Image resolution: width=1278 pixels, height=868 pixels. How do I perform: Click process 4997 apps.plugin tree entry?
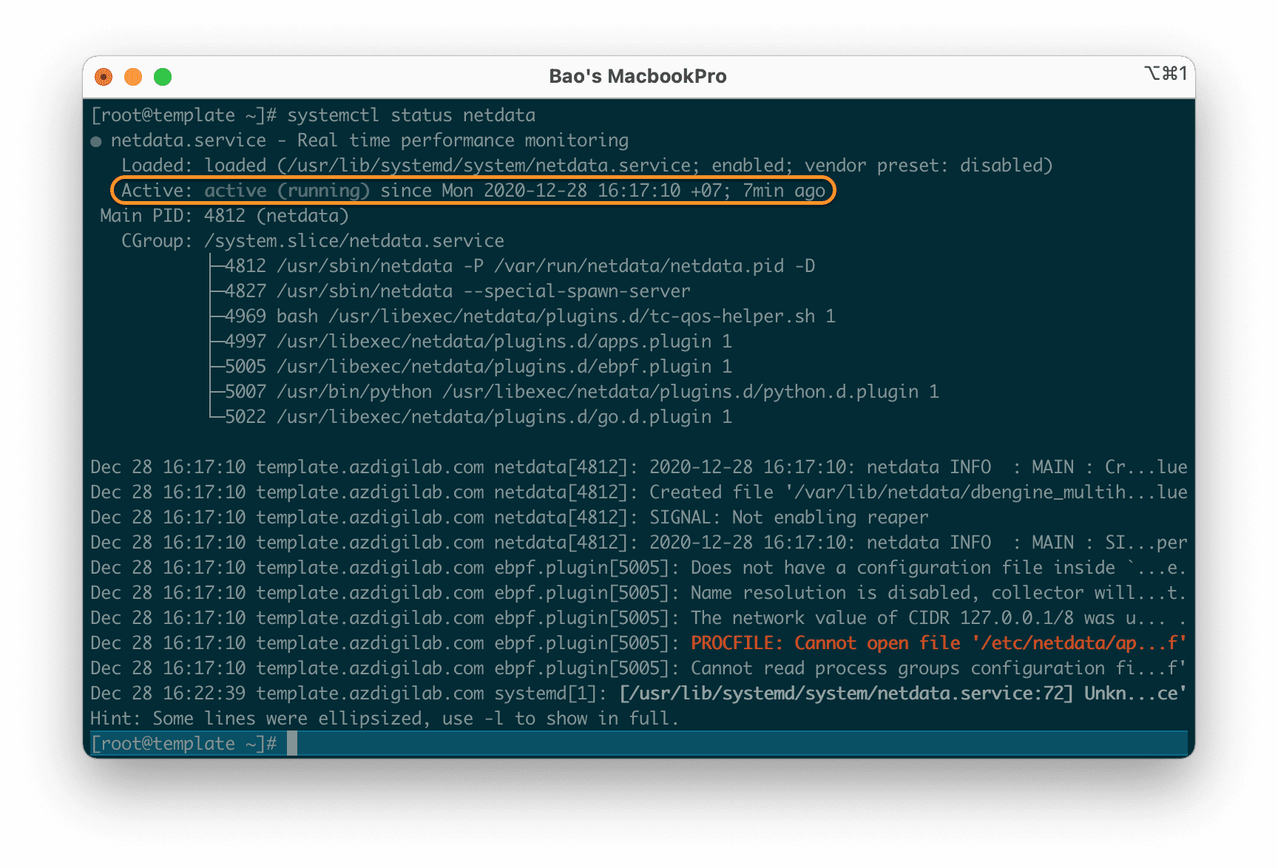coord(478,342)
